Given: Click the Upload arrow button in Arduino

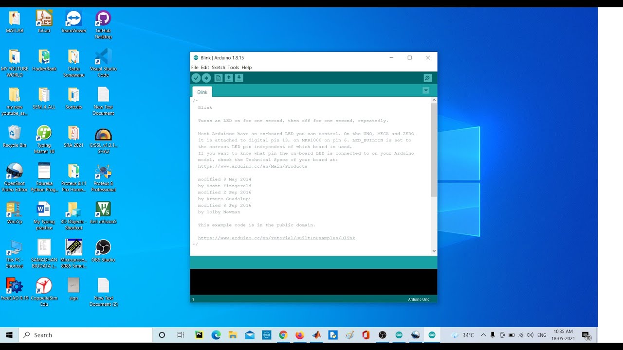Looking at the screenshot, I should 206,78.
